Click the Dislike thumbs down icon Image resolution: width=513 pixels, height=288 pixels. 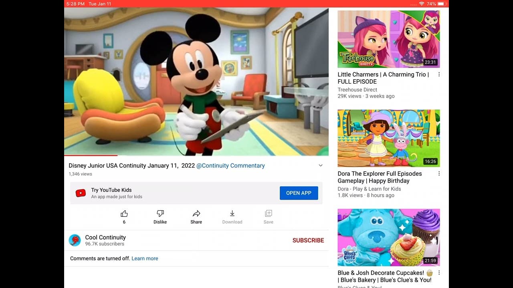point(160,214)
